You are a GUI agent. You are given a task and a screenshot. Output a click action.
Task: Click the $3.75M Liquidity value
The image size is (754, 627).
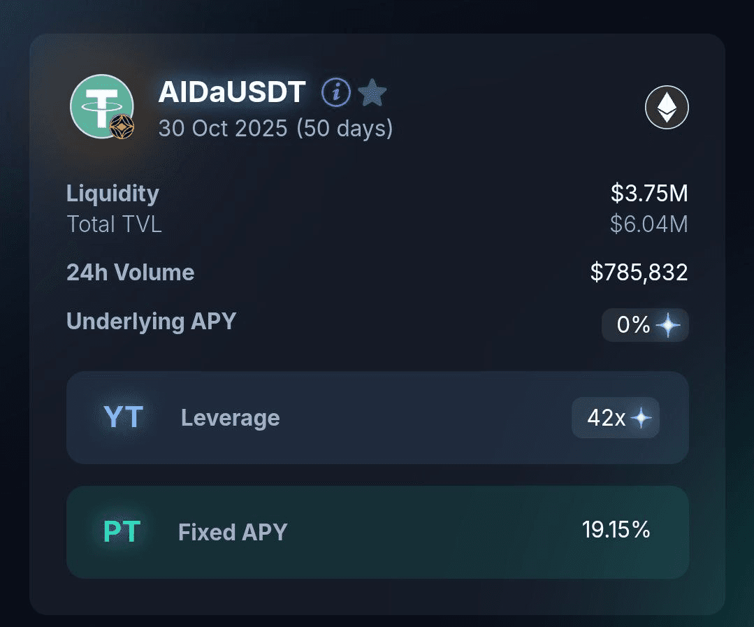649,193
